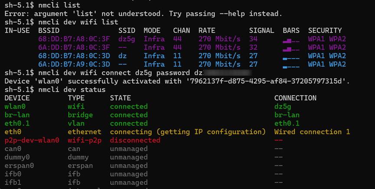This screenshot has width=375, height=189.
Task: Click the 'nmcli dev status' command line
Action: 72,90
